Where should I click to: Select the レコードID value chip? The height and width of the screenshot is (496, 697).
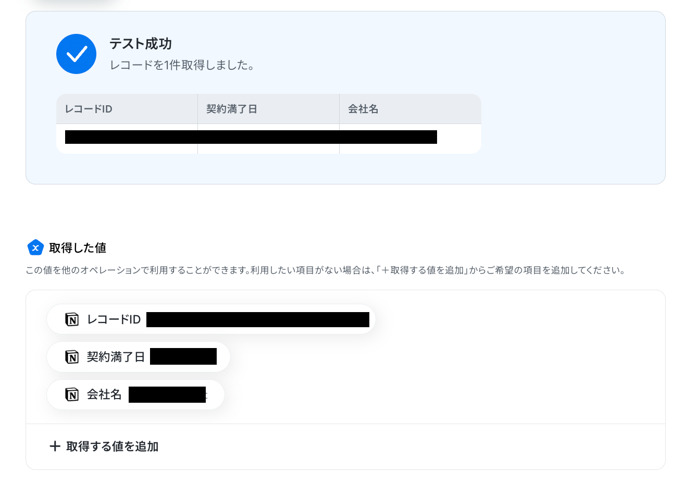[211, 319]
